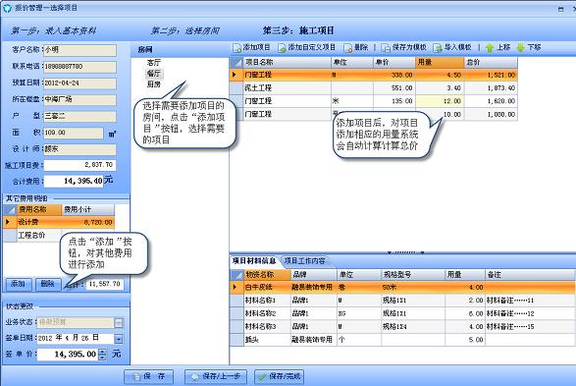Open the 业务状态 dropdown
The width and height of the screenshot is (576, 386).
(x=119, y=323)
